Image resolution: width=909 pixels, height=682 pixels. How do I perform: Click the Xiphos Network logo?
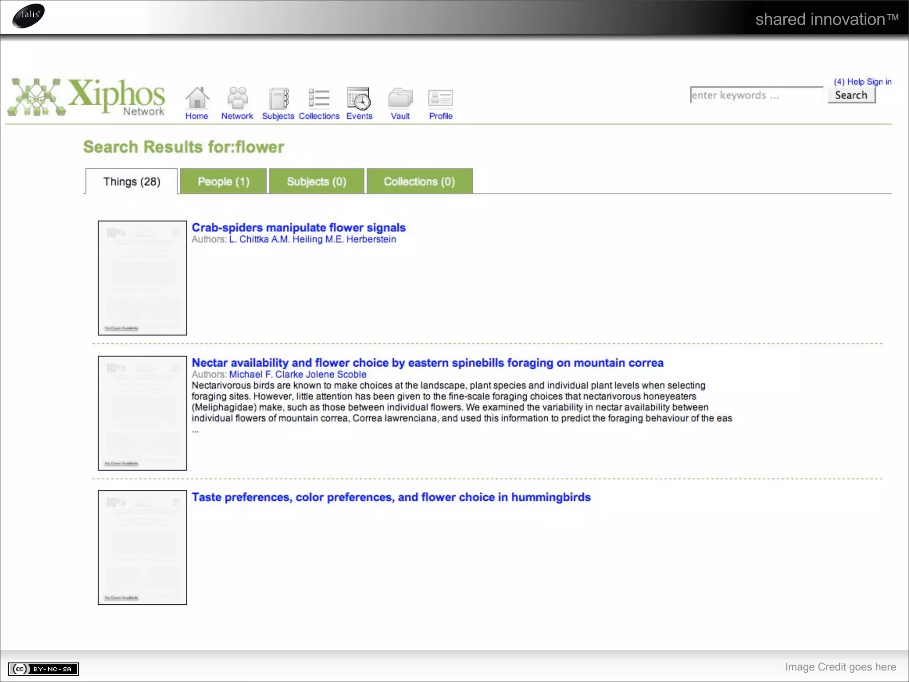(x=87, y=97)
